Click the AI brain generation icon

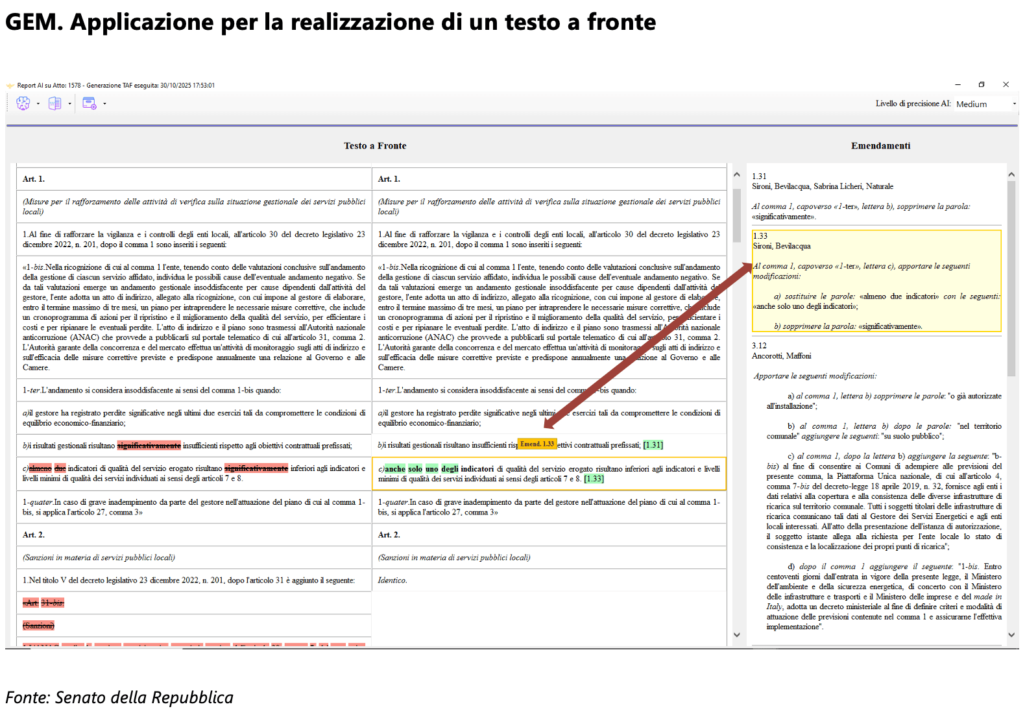pos(23,104)
